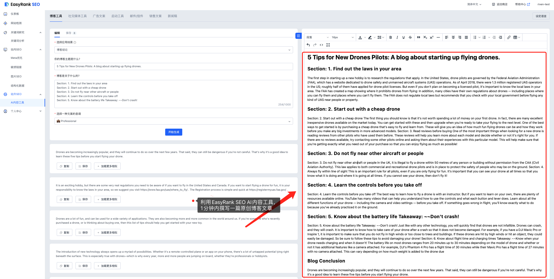Redo the last edit

click(315, 45)
